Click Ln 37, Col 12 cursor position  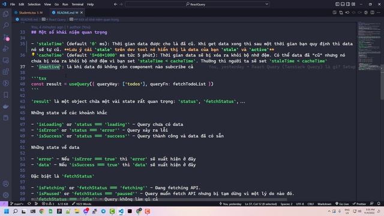(261, 204)
